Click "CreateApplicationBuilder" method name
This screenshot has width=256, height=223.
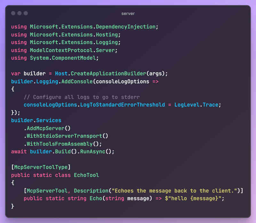(x=108, y=73)
